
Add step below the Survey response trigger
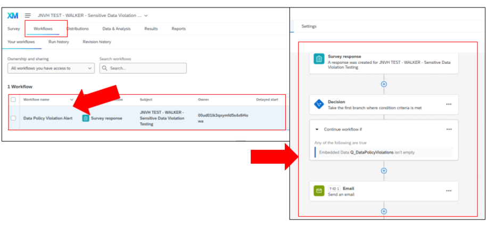(x=384, y=84)
